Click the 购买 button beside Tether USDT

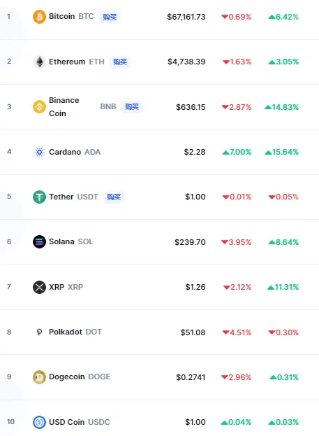coord(114,197)
